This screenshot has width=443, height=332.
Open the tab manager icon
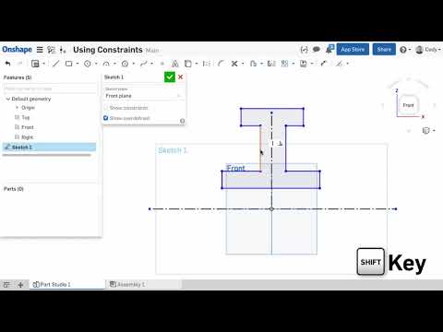[x=6, y=285]
